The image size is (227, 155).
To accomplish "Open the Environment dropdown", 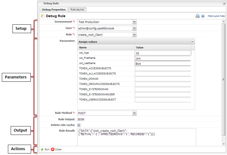I will pyautogui.click(x=134, y=22).
